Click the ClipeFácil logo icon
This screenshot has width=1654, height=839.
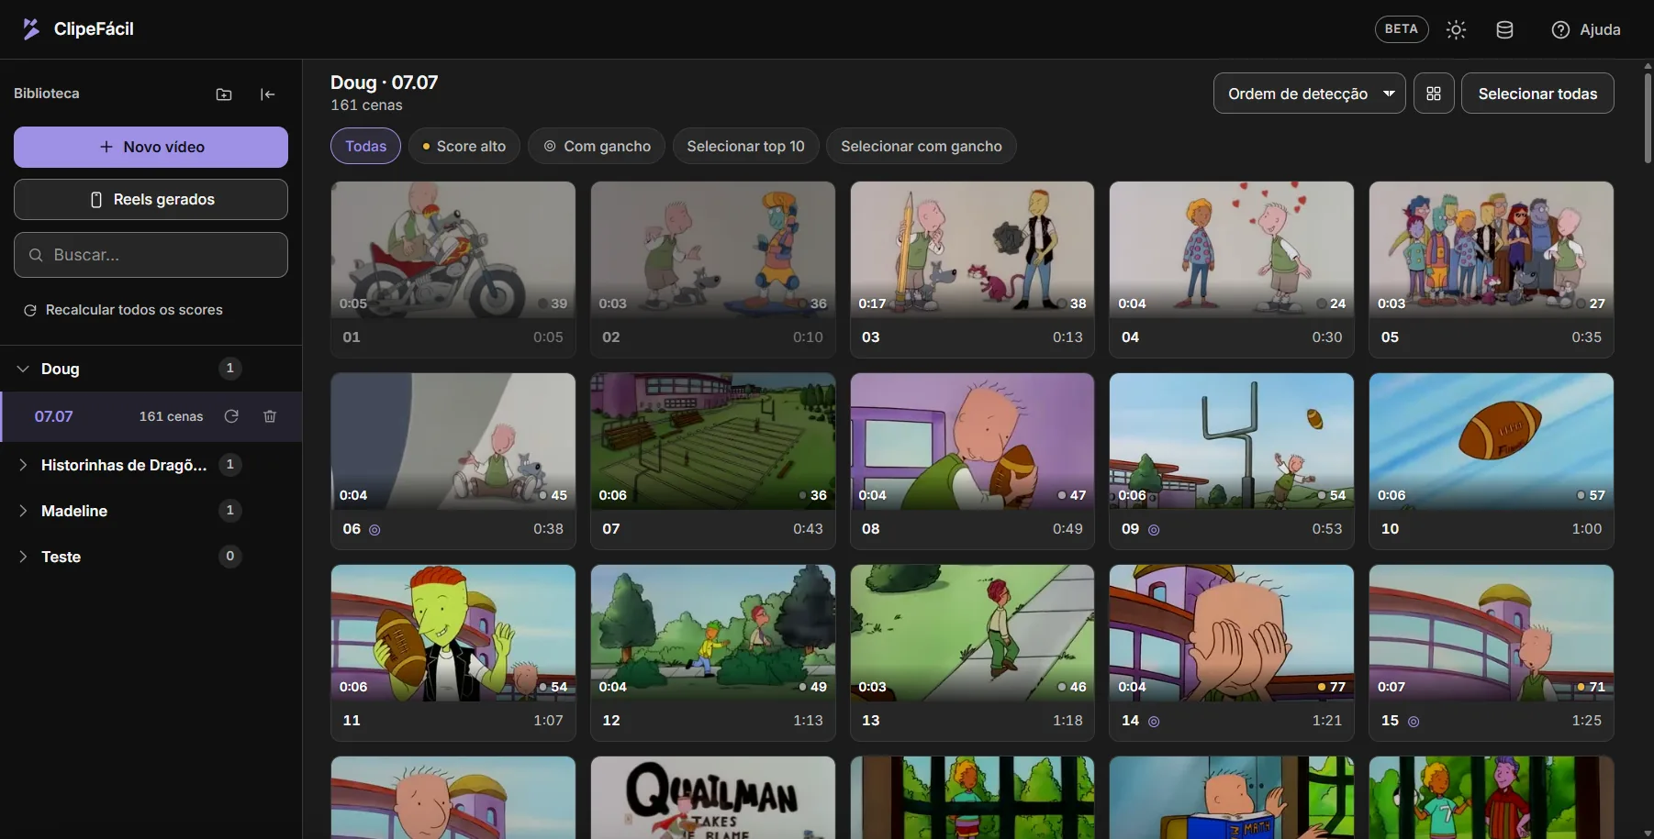pos(31,29)
